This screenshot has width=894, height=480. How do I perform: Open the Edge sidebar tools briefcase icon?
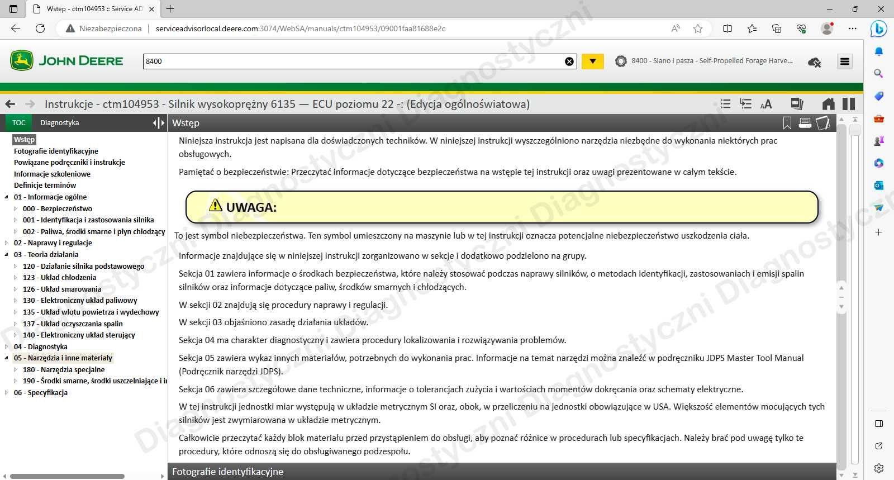[x=879, y=118]
